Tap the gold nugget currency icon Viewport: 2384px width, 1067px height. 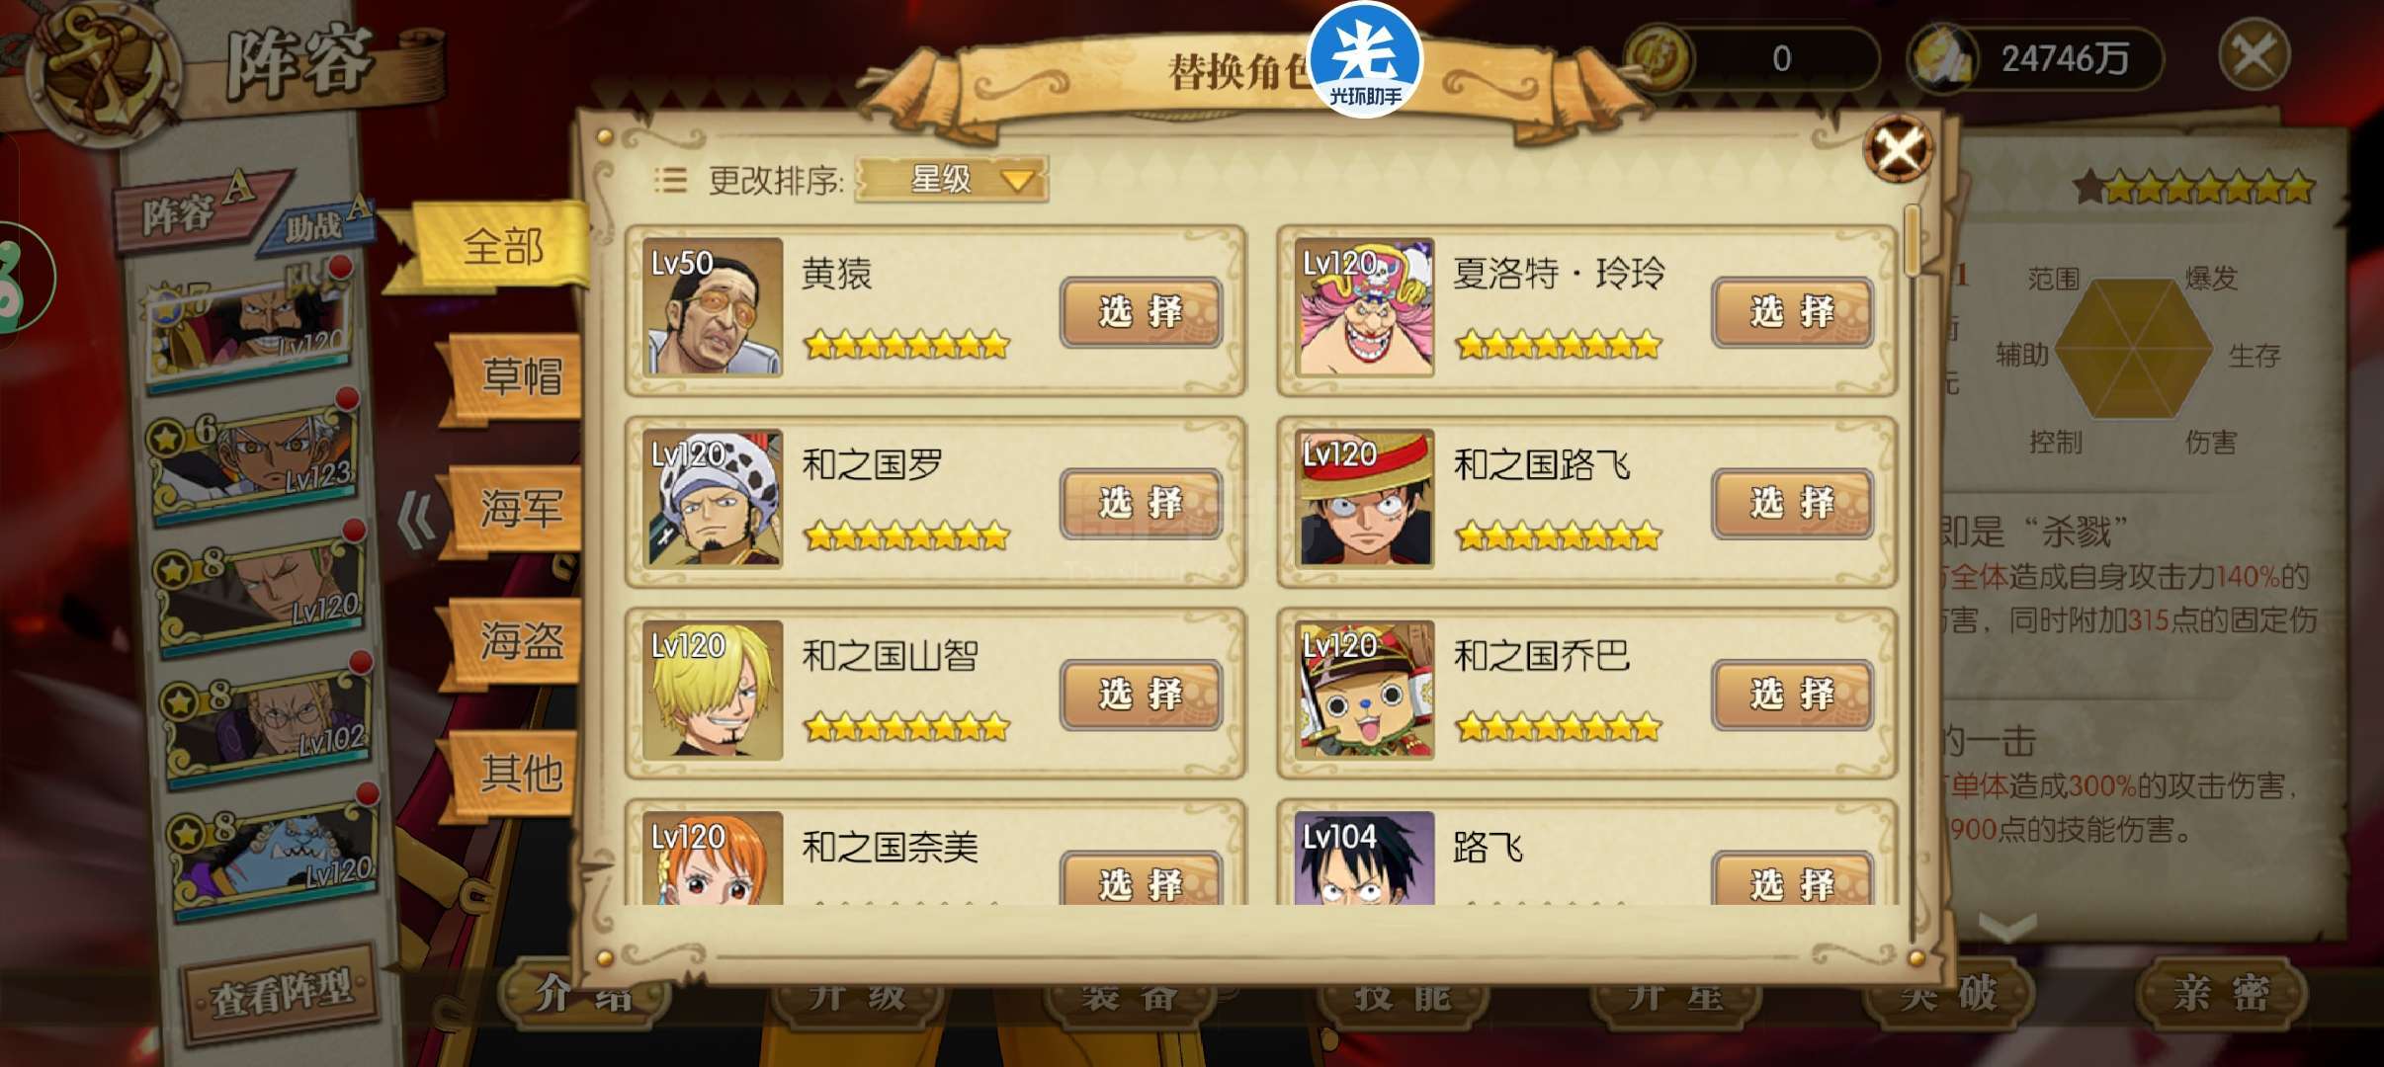pyautogui.click(x=1943, y=58)
